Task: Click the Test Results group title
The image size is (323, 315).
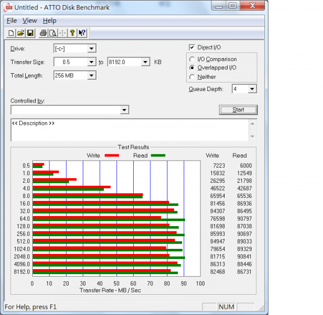Action: click(133, 147)
